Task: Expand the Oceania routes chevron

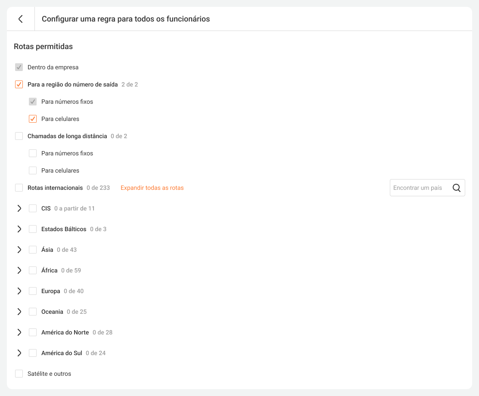Action: (x=19, y=312)
